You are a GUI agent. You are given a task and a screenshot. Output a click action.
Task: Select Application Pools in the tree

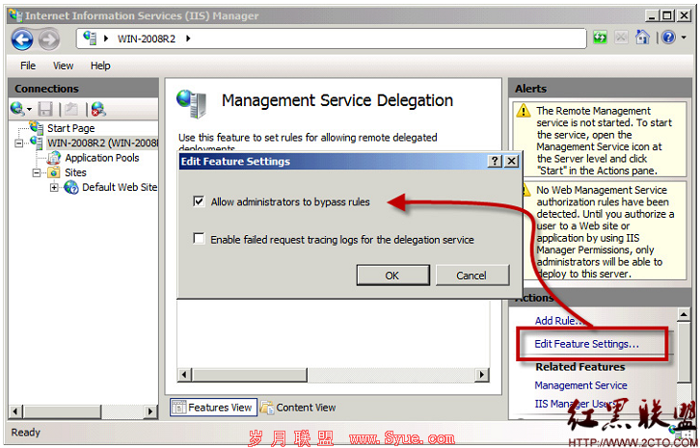click(x=102, y=157)
